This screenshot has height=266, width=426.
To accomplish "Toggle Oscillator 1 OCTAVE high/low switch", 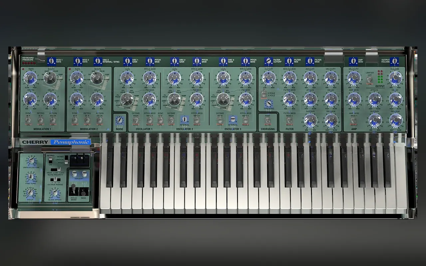I will tap(135, 120).
